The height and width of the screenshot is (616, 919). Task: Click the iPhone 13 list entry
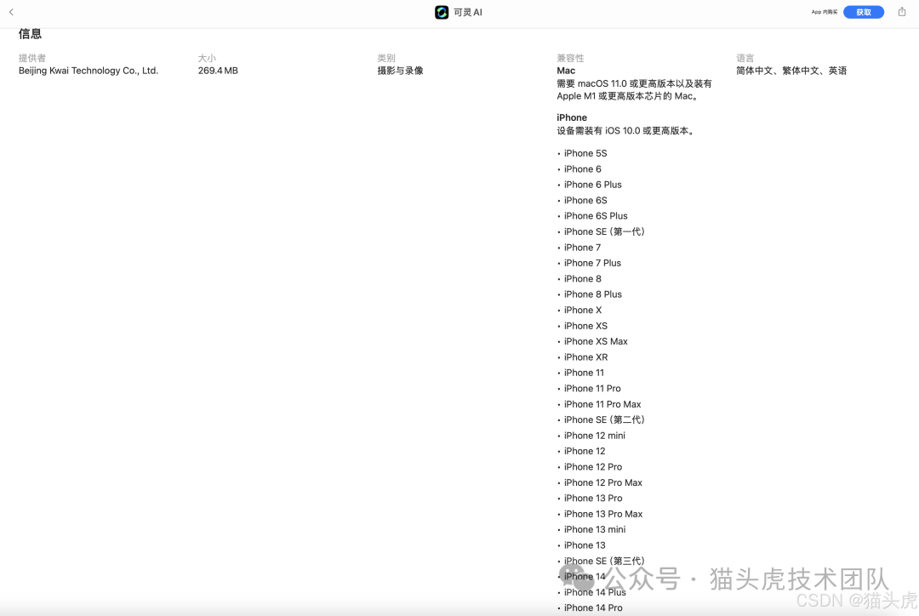point(585,545)
